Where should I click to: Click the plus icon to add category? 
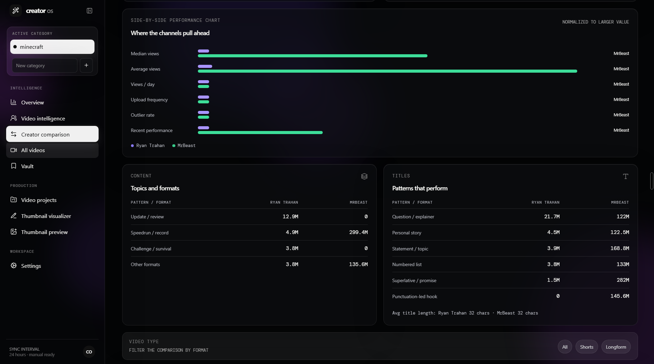[x=86, y=65]
